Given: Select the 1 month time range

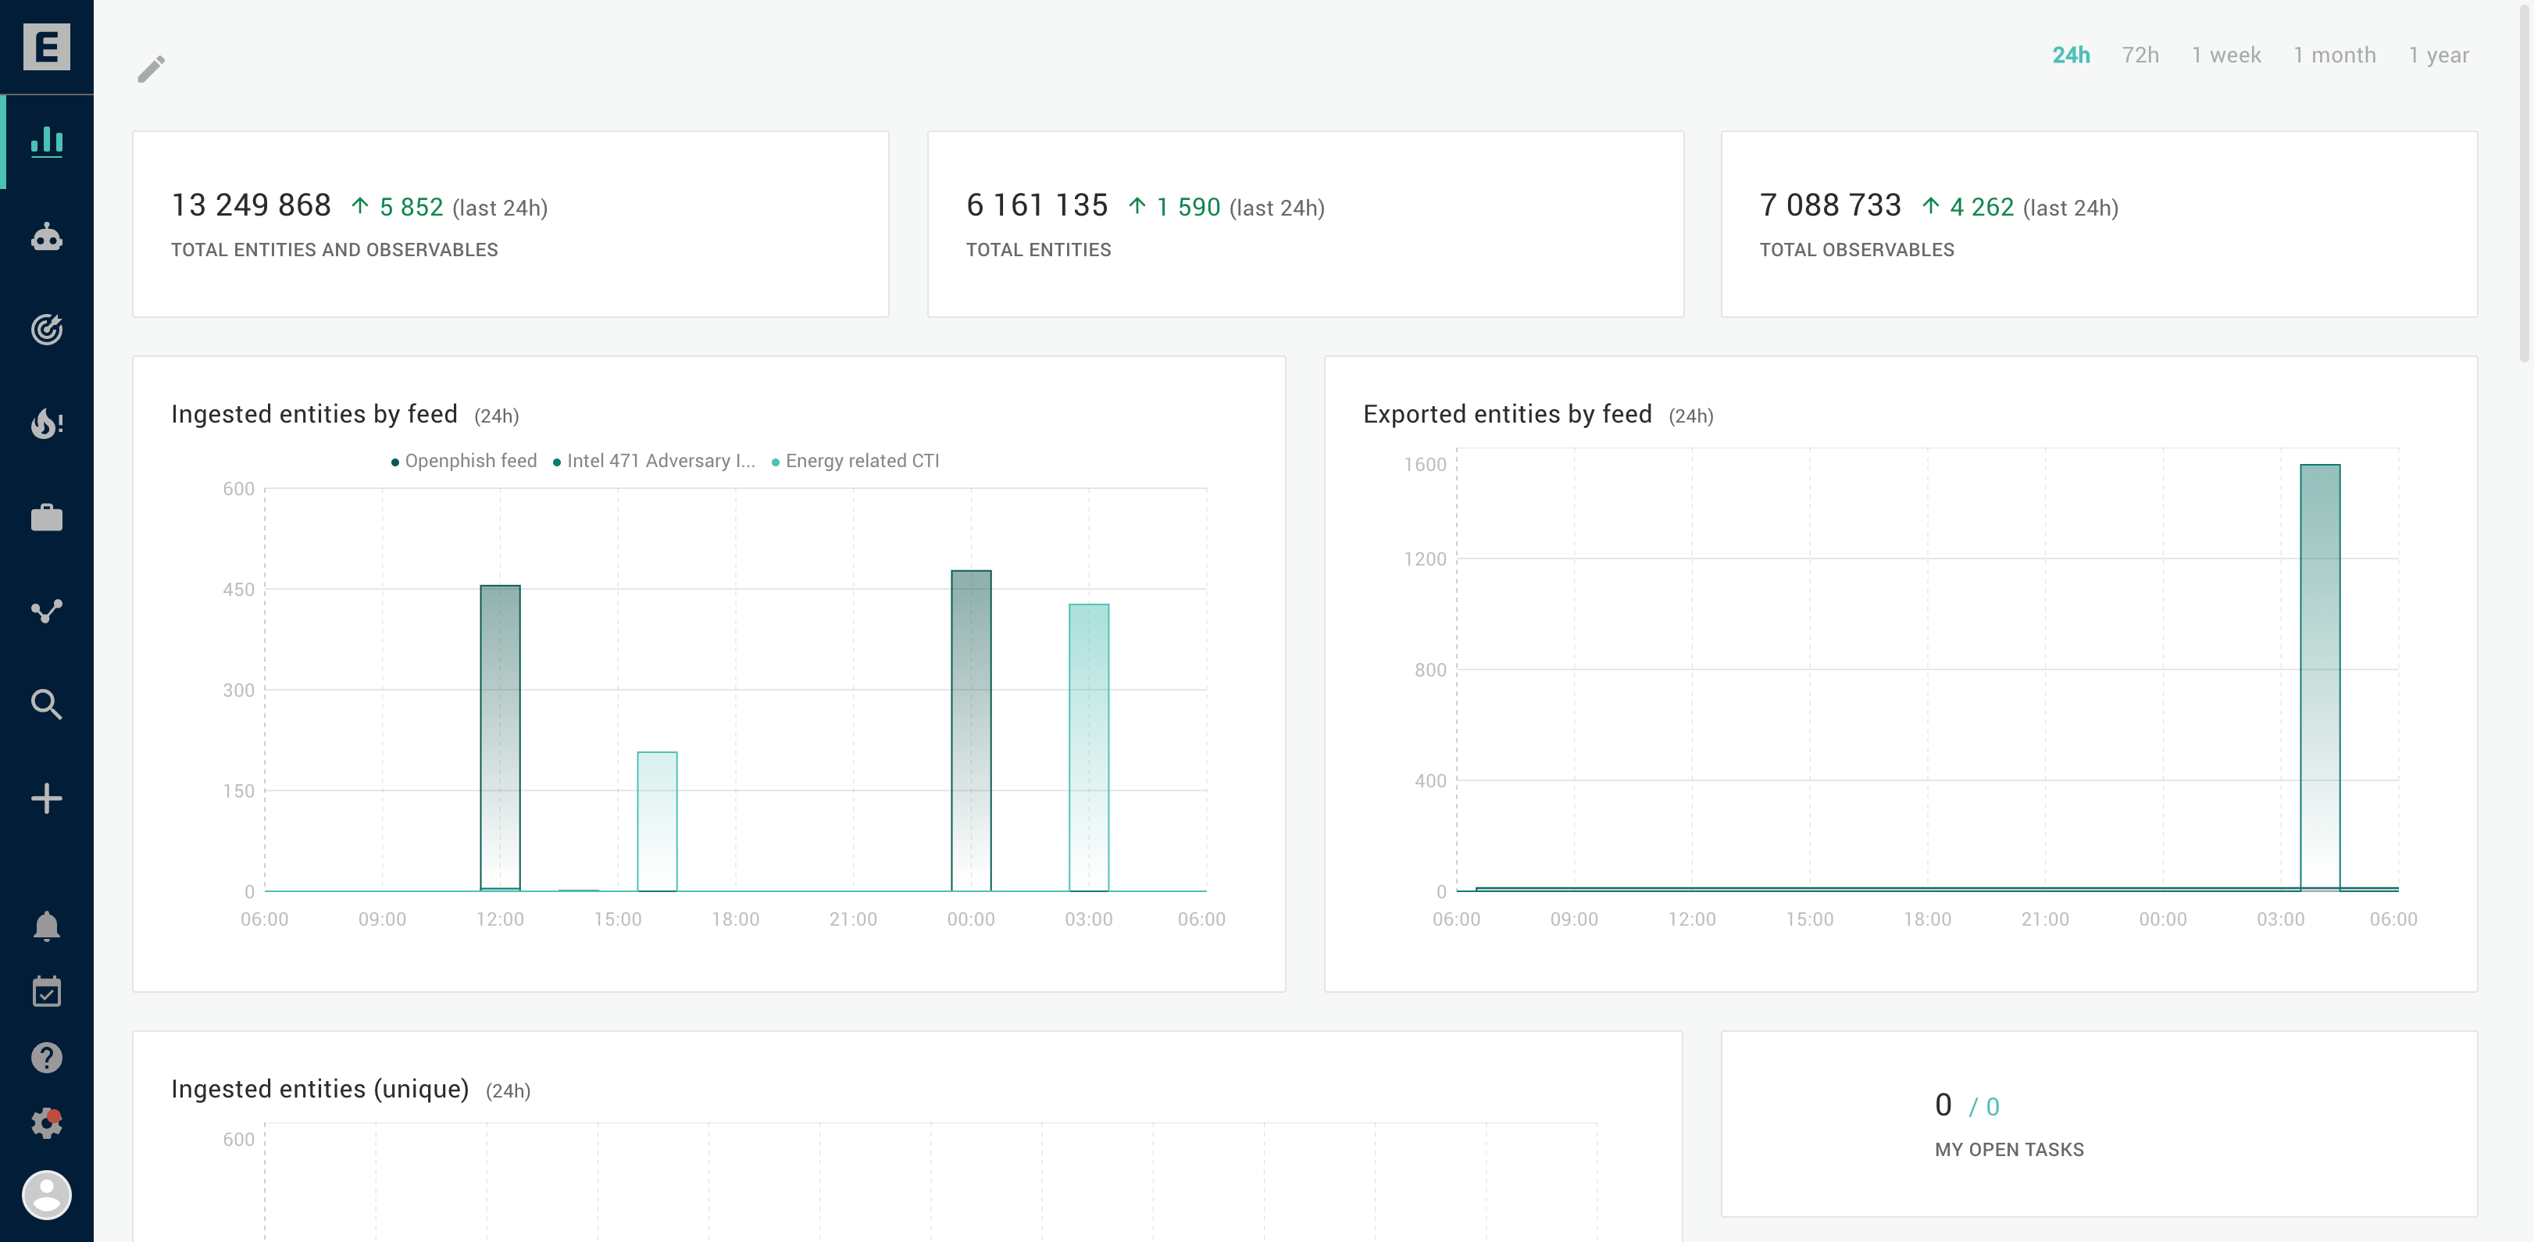Looking at the screenshot, I should (2333, 55).
